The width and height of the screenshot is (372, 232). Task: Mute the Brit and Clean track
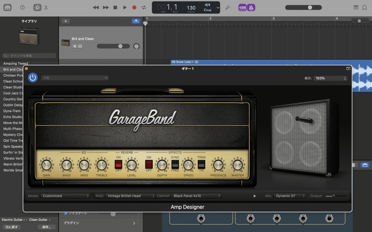point(75,46)
